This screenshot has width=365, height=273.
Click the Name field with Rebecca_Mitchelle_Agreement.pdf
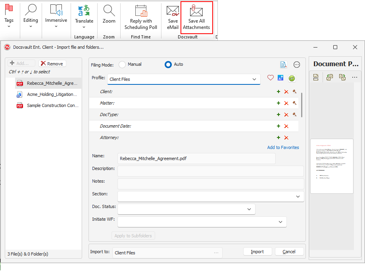tap(196, 158)
